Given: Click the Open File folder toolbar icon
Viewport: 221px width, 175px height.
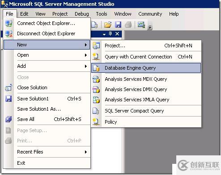Looking at the screenshot, I should (x=108, y=25).
